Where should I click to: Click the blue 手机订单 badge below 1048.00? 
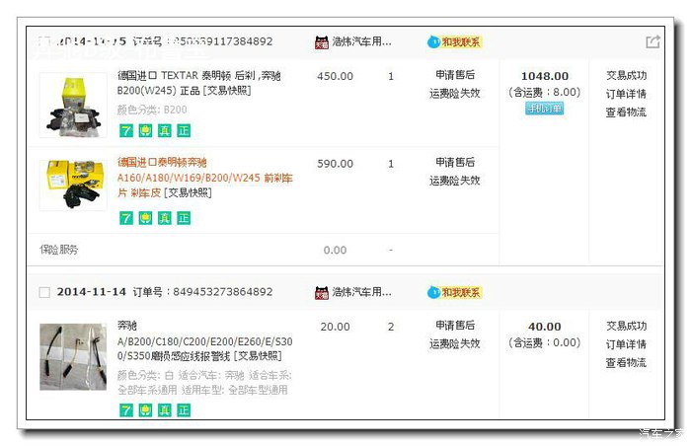544,109
